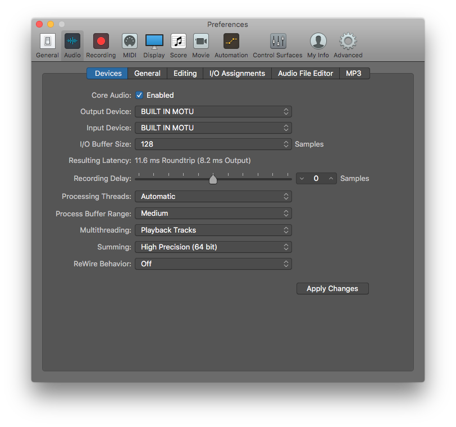
Task: Click the Apply Changes button
Action: click(332, 289)
